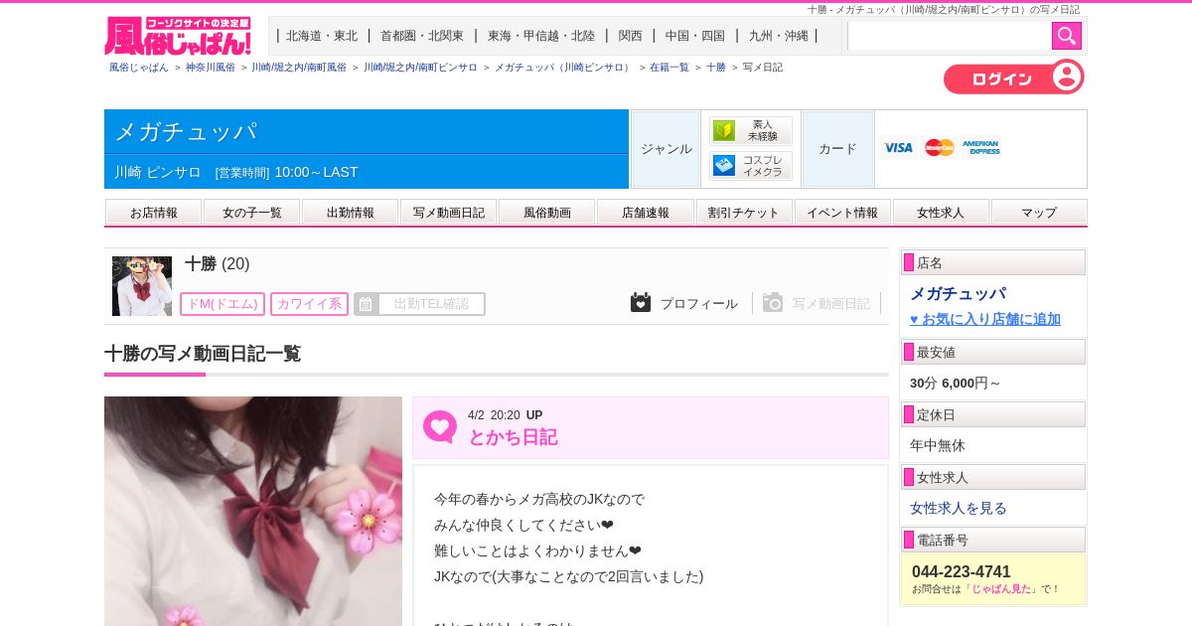Open the 女性求人 tab
The image size is (1192, 626).
click(941, 212)
